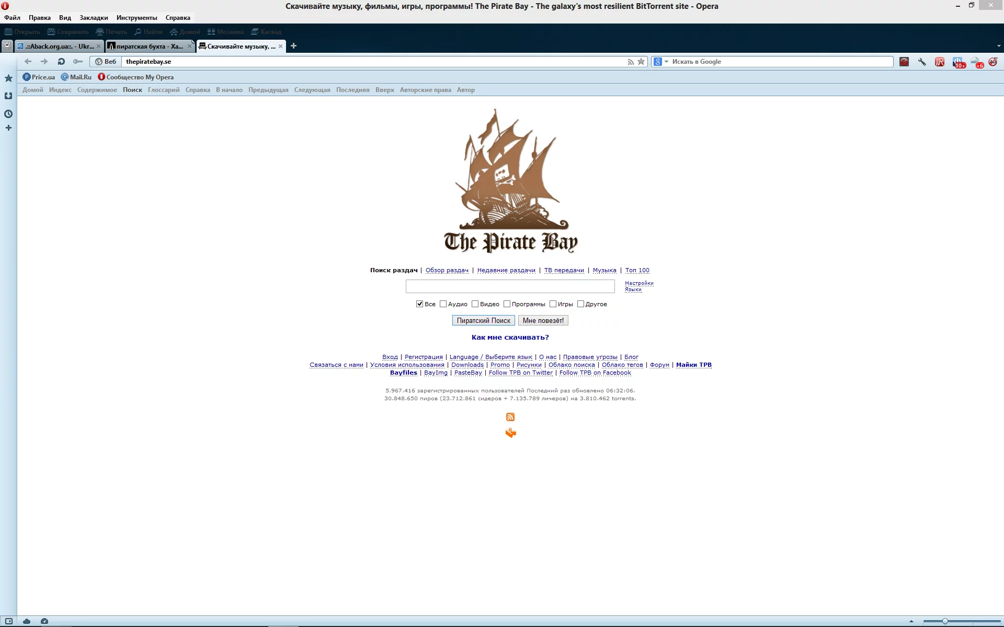
Task: Open the Топ 100 link
Action: (637, 270)
